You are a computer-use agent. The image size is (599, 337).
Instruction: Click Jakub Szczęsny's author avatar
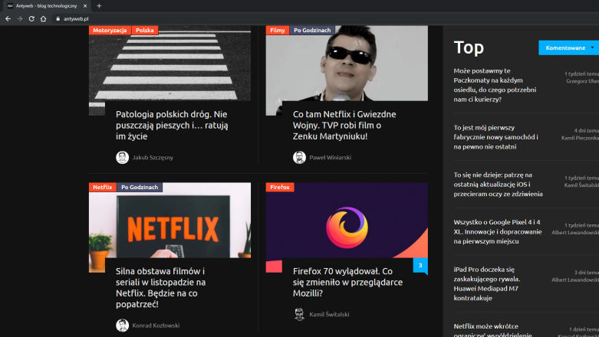click(122, 157)
